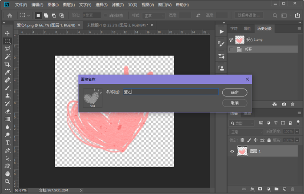Add layer mask icon
Screen dimensions: 304x194
pos(260,189)
